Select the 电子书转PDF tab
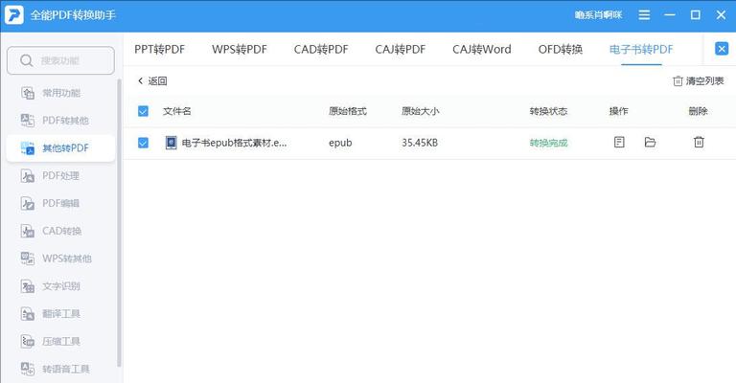 [x=641, y=49]
